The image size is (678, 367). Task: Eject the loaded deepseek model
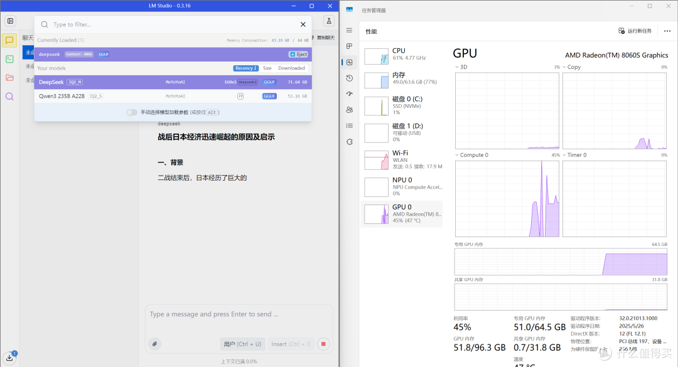[x=298, y=55]
